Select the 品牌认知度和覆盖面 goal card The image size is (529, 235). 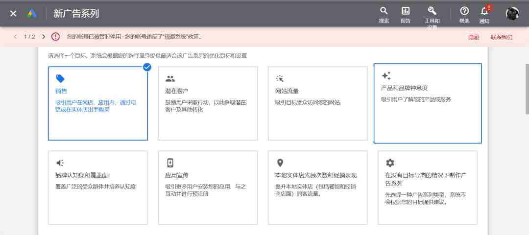[x=98, y=188]
